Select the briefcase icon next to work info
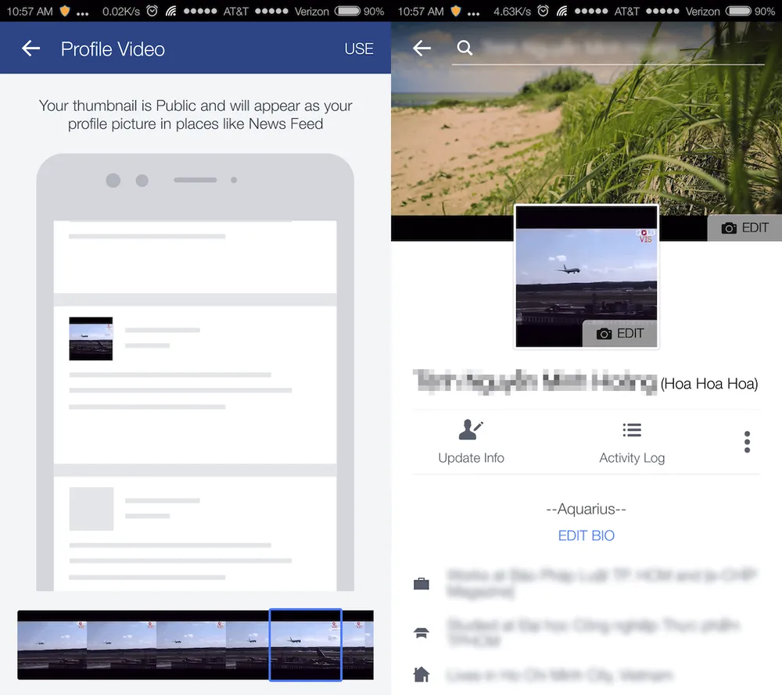 tap(421, 583)
